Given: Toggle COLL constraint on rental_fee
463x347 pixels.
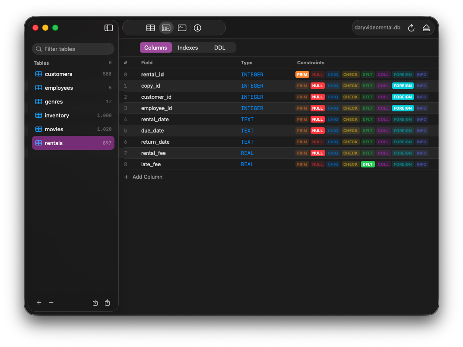Looking at the screenshot, I should pyautogui.click(x=383, y=153).
